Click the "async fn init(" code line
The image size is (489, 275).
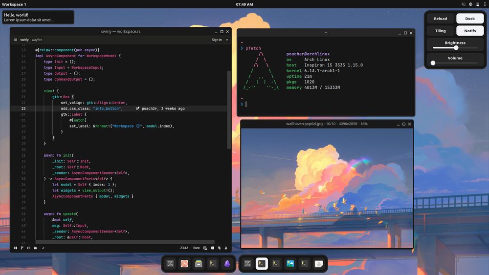tap(59, 155)
